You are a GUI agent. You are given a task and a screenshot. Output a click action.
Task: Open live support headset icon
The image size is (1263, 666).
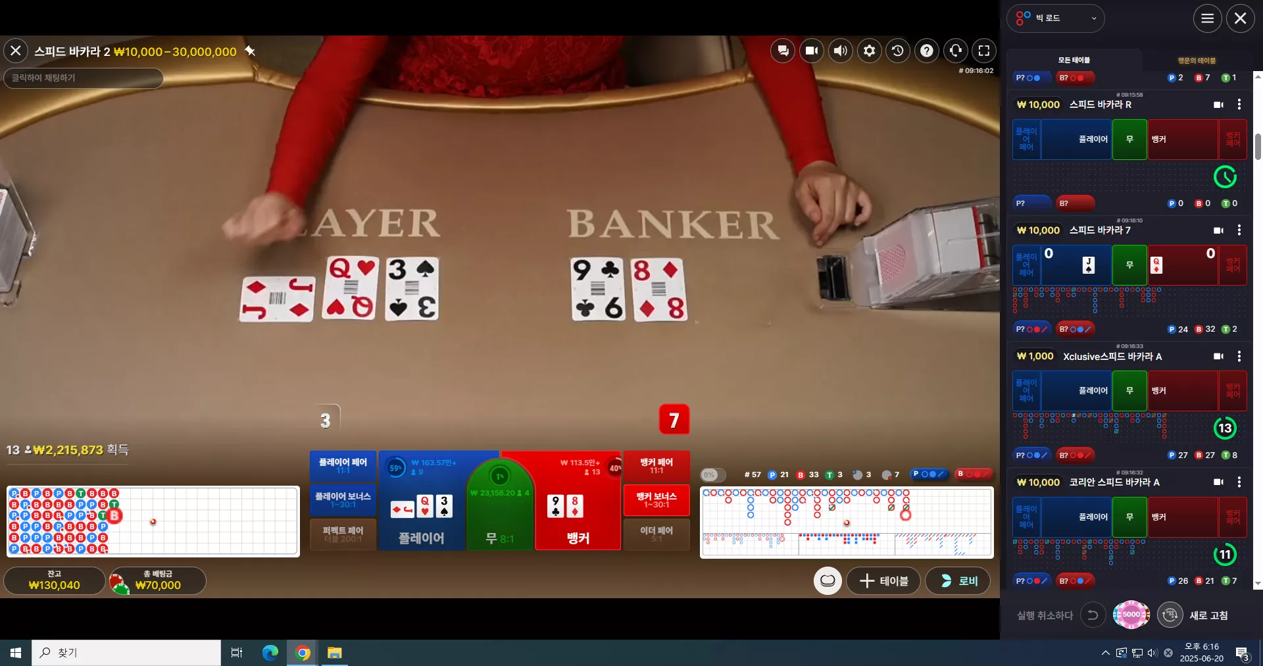[956, 51]
